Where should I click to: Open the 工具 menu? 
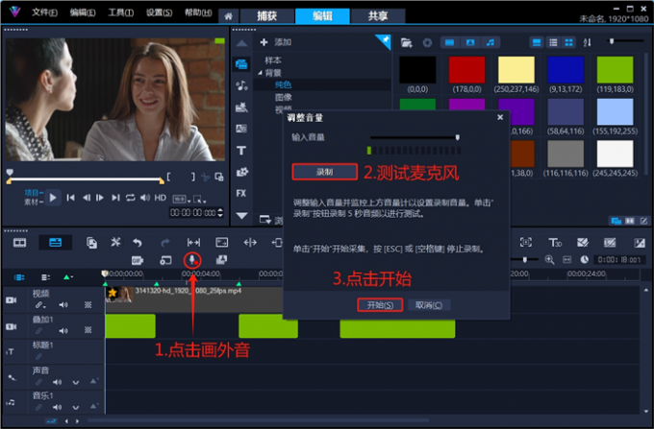tap(120, 12)
